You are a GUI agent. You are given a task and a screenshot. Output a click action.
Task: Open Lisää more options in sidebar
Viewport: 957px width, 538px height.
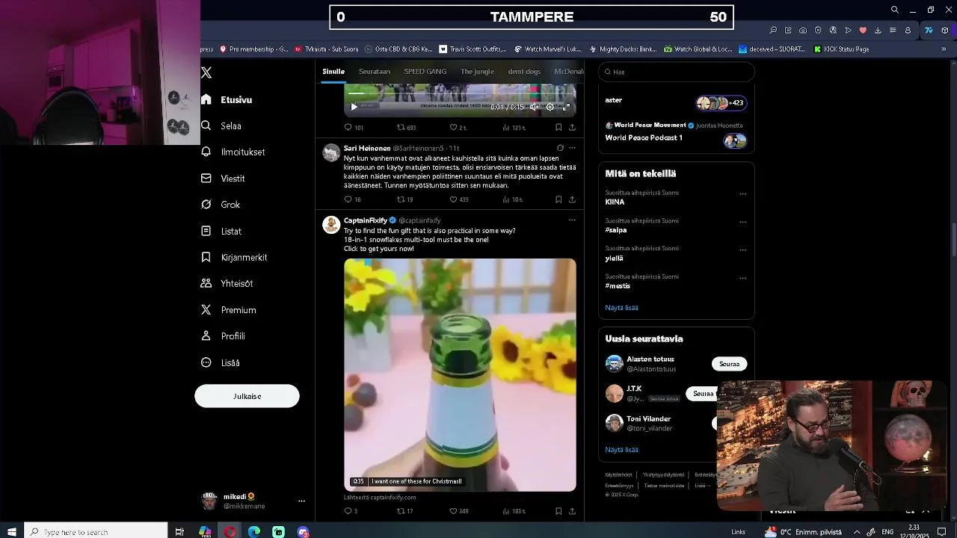(221, 362)
